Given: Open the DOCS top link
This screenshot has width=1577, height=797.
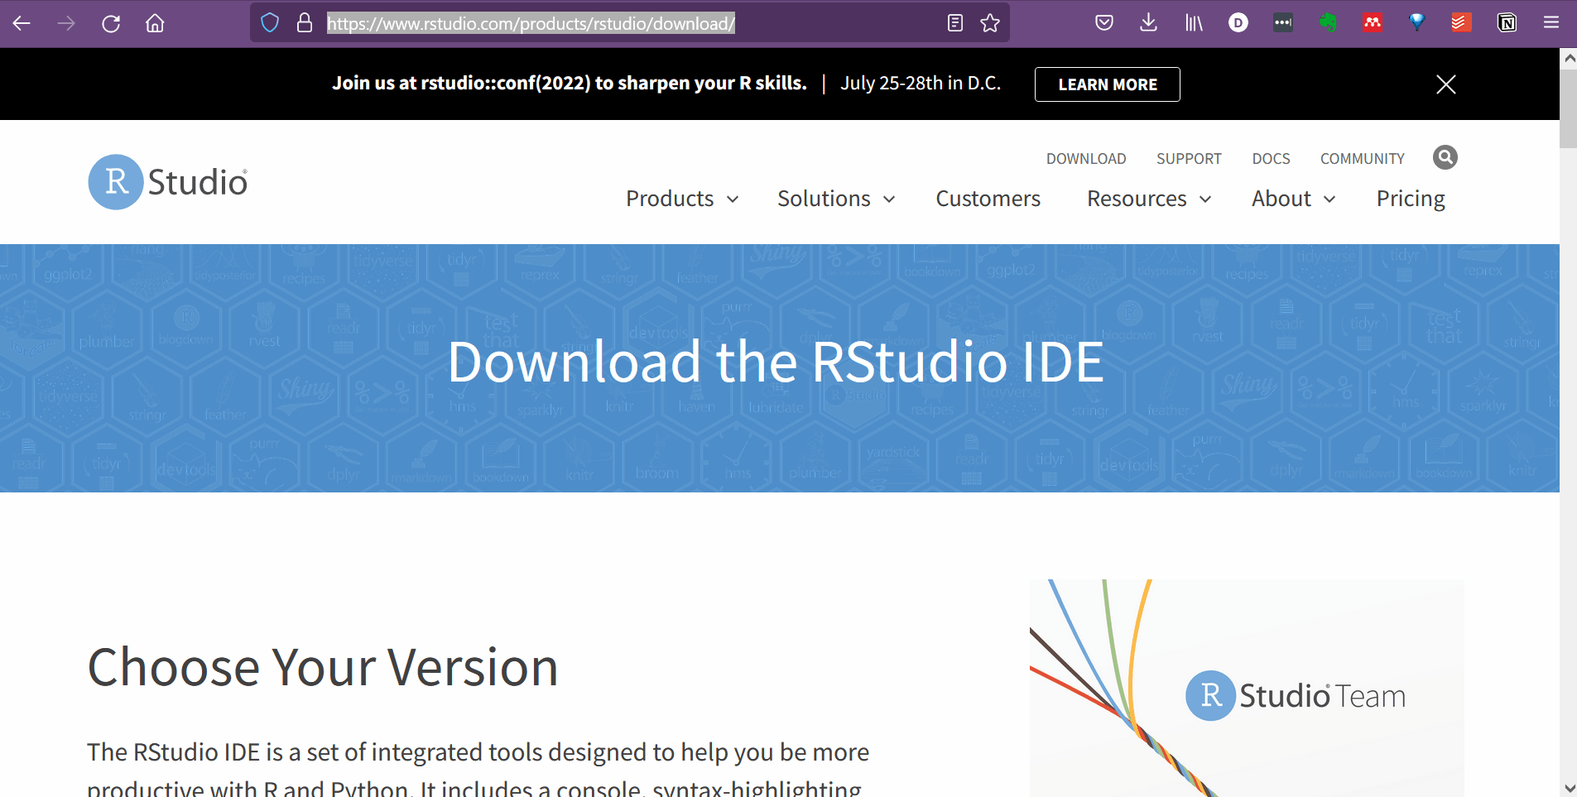Looking at the screenshot, I should pos(1271,159).
